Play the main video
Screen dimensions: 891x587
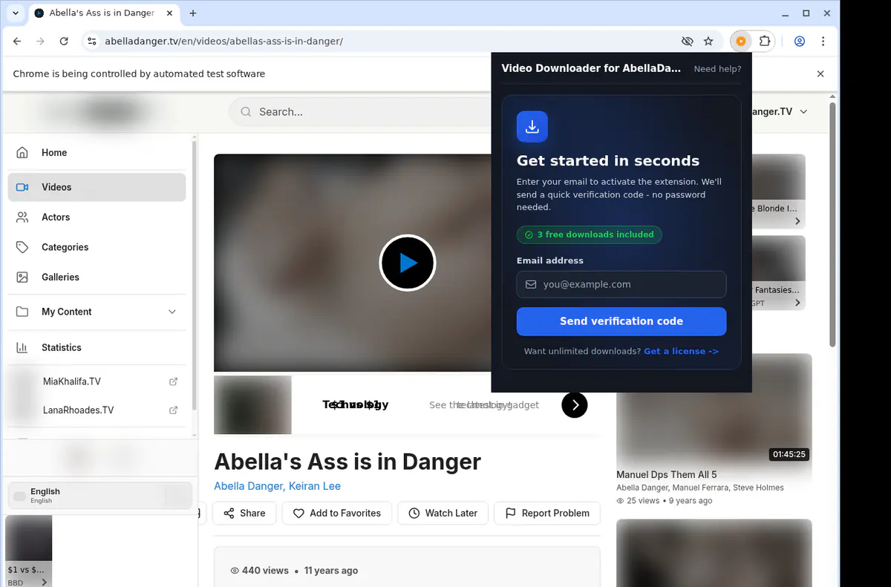tap(408, 263)
